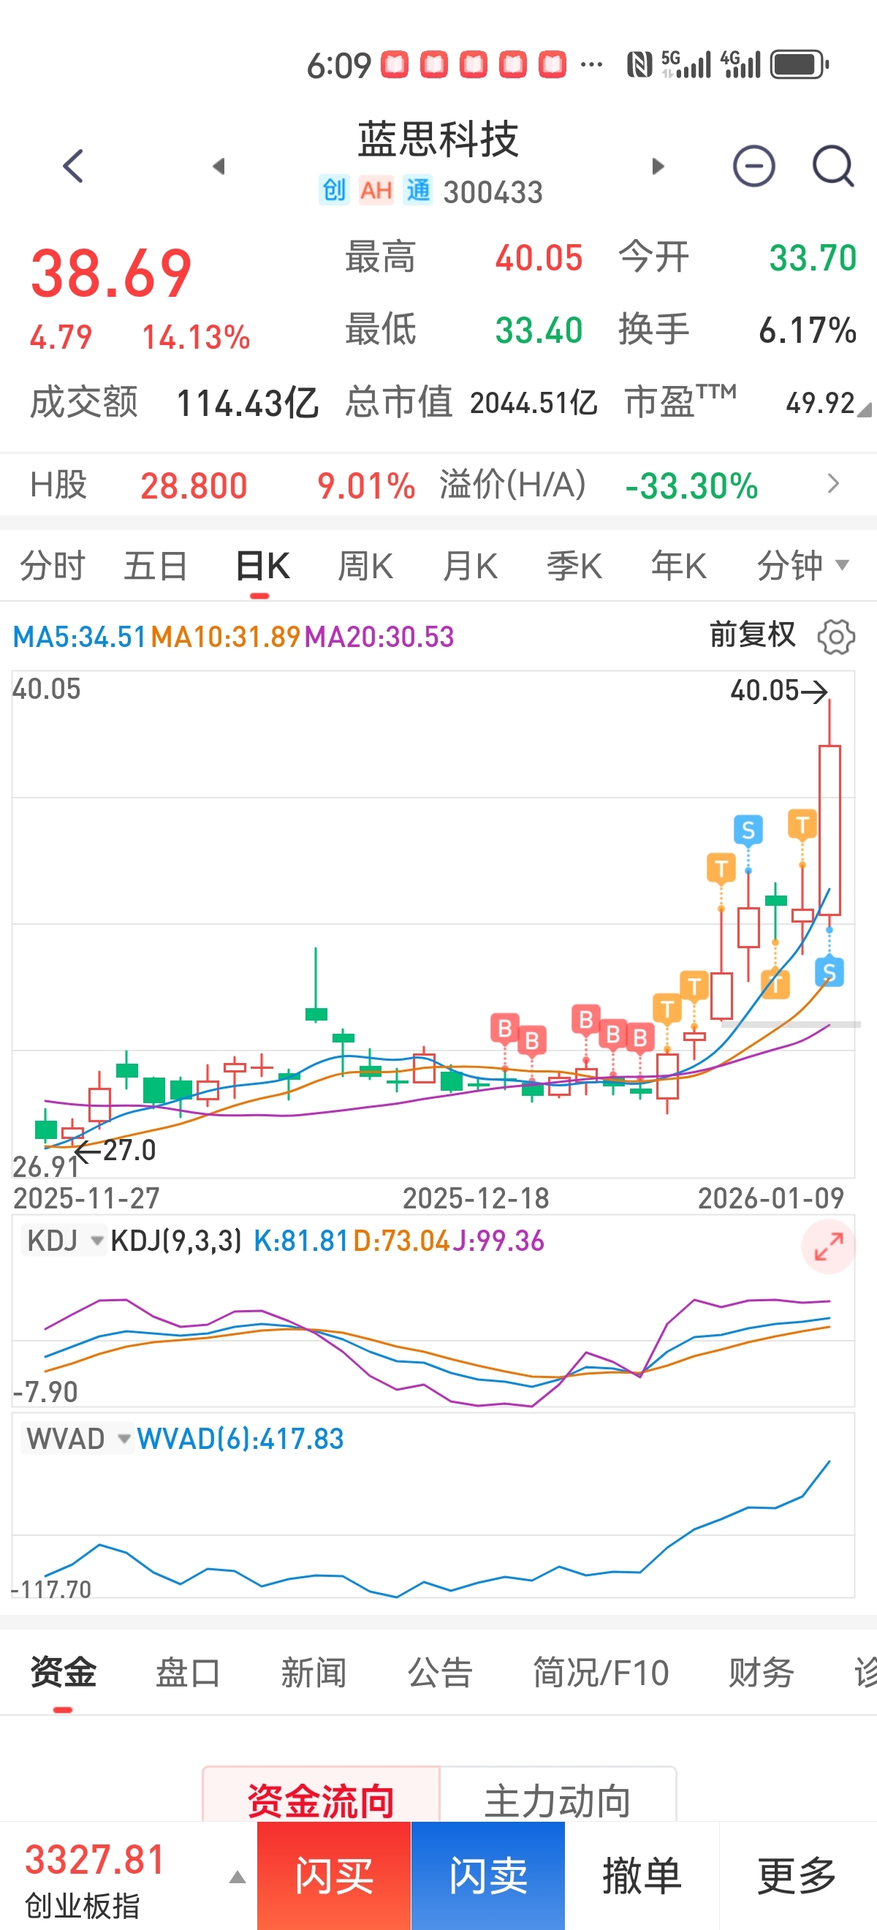Tap the back arrow icon
Image resolution: width=877 pixels, height=1930 pixels.
[73, 165]
